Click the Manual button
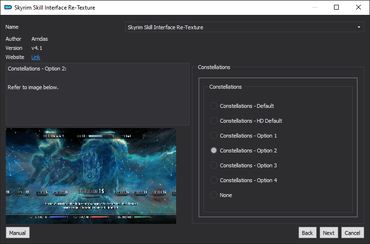 18,232
